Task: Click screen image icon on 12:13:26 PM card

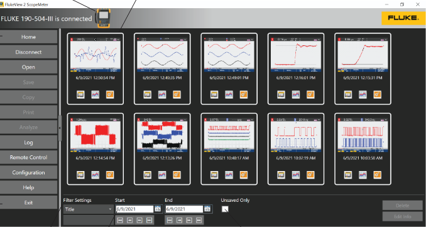Action: coord(147,175)
